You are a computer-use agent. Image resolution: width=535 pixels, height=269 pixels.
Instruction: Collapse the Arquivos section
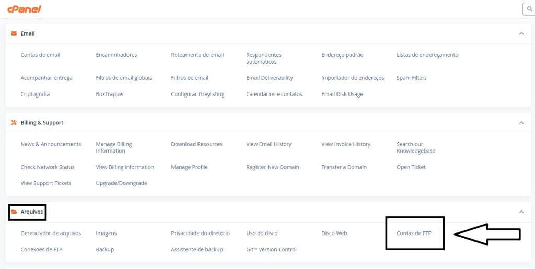(521, 212)
